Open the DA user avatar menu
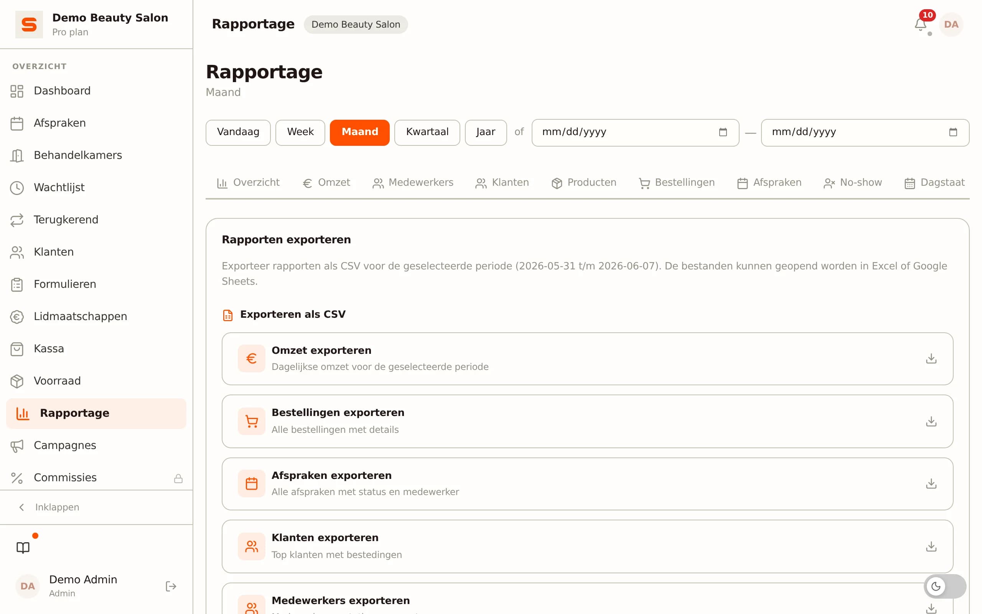 [x=951, y=24]
